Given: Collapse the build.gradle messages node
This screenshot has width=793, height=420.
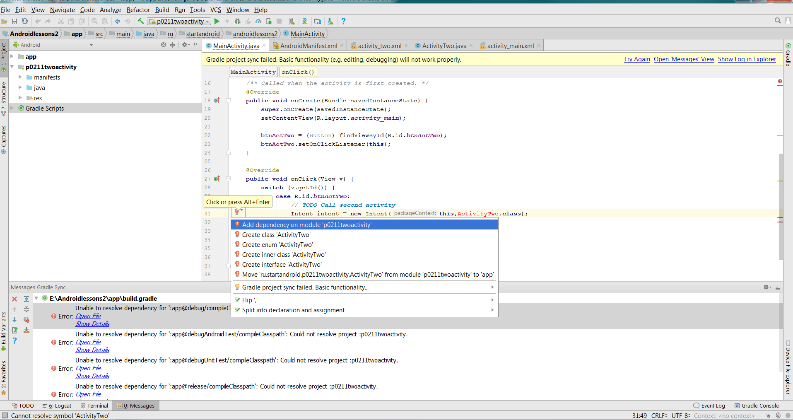Looking at the screenshot, I should click(36, 298).
